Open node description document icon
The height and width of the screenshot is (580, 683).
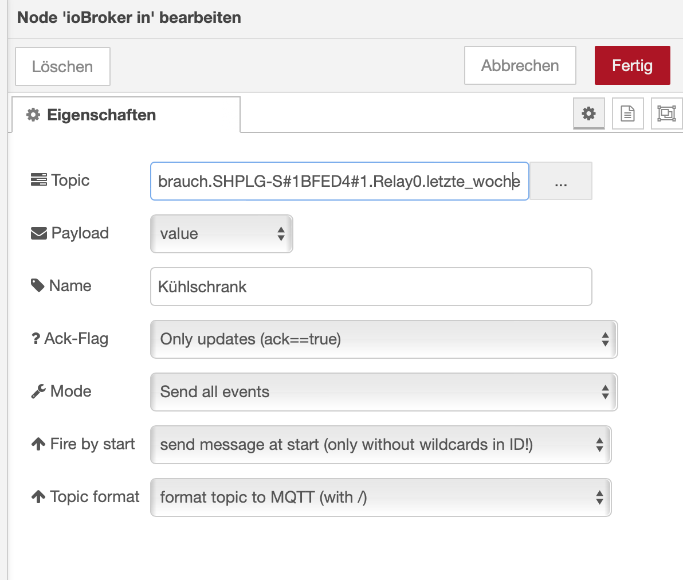[x=627, y=113]
